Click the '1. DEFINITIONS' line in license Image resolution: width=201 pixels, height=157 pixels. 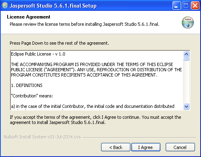click(26, 85)
